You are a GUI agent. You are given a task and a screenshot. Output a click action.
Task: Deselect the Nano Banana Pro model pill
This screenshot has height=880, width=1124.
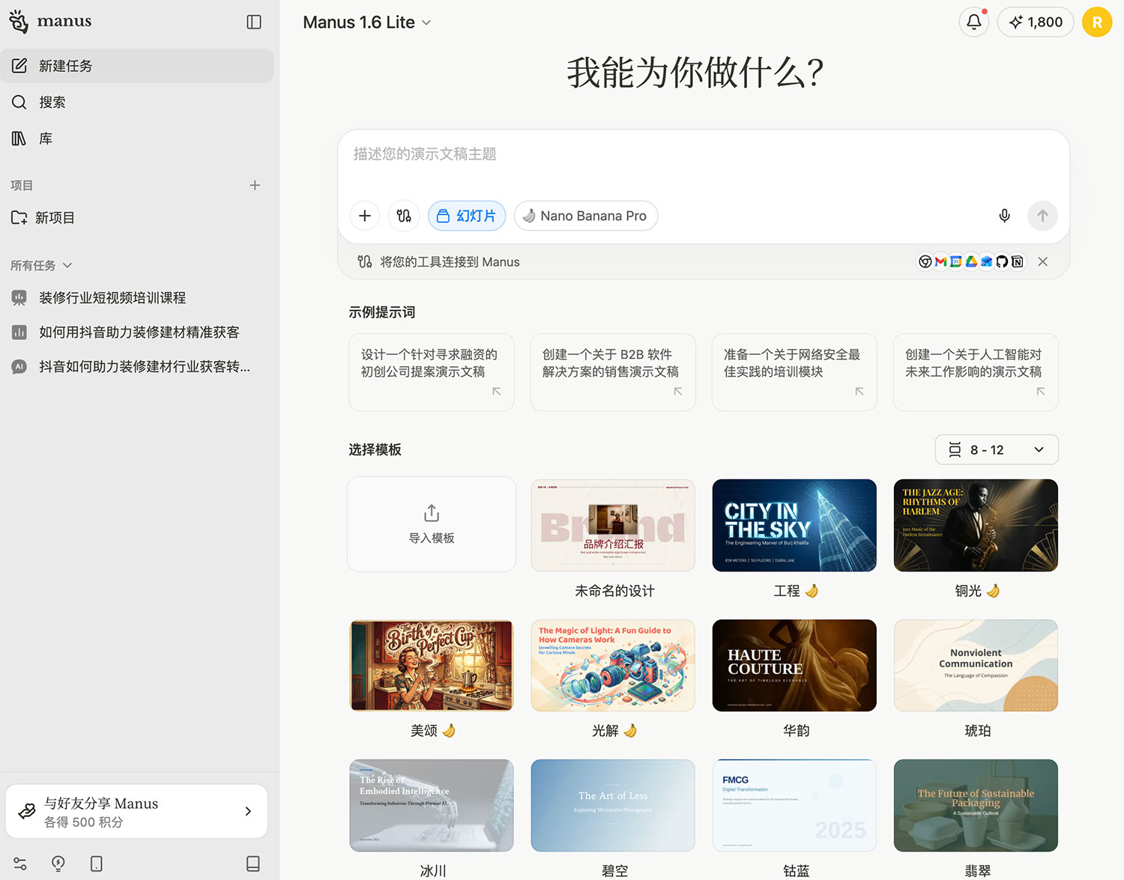coord(585,216)
